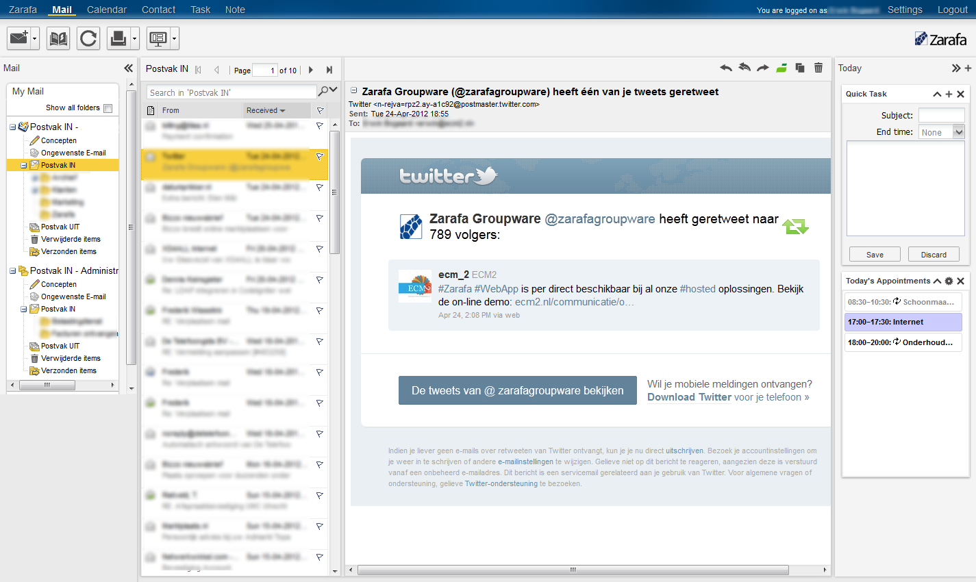Collapse the email header details toggle
Viewport: 976px width, 582px height.
click(353, 90)
